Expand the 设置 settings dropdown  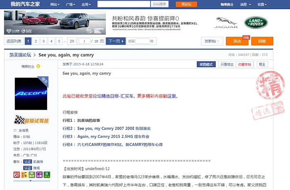262,4
